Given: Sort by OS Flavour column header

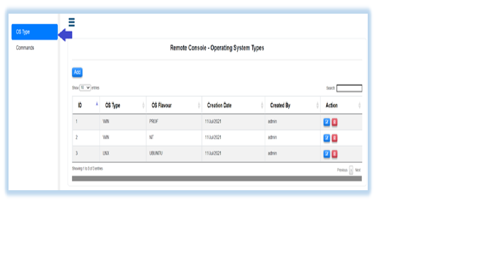Looking at the screenshot, I should pyautogui.click(x=174, y=105).
